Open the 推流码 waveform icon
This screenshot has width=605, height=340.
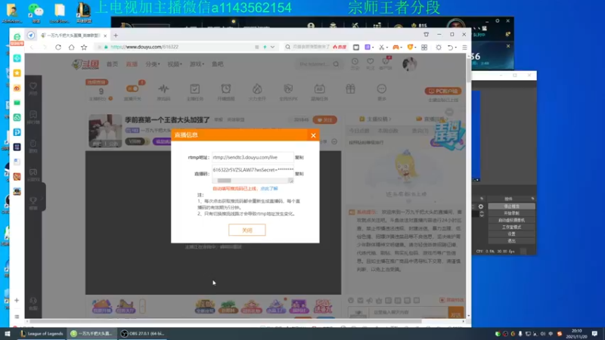[163, 89]
